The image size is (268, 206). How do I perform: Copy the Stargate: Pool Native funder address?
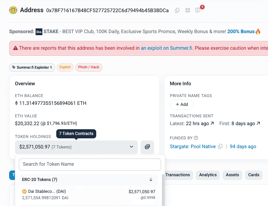[x=220, y=146]
